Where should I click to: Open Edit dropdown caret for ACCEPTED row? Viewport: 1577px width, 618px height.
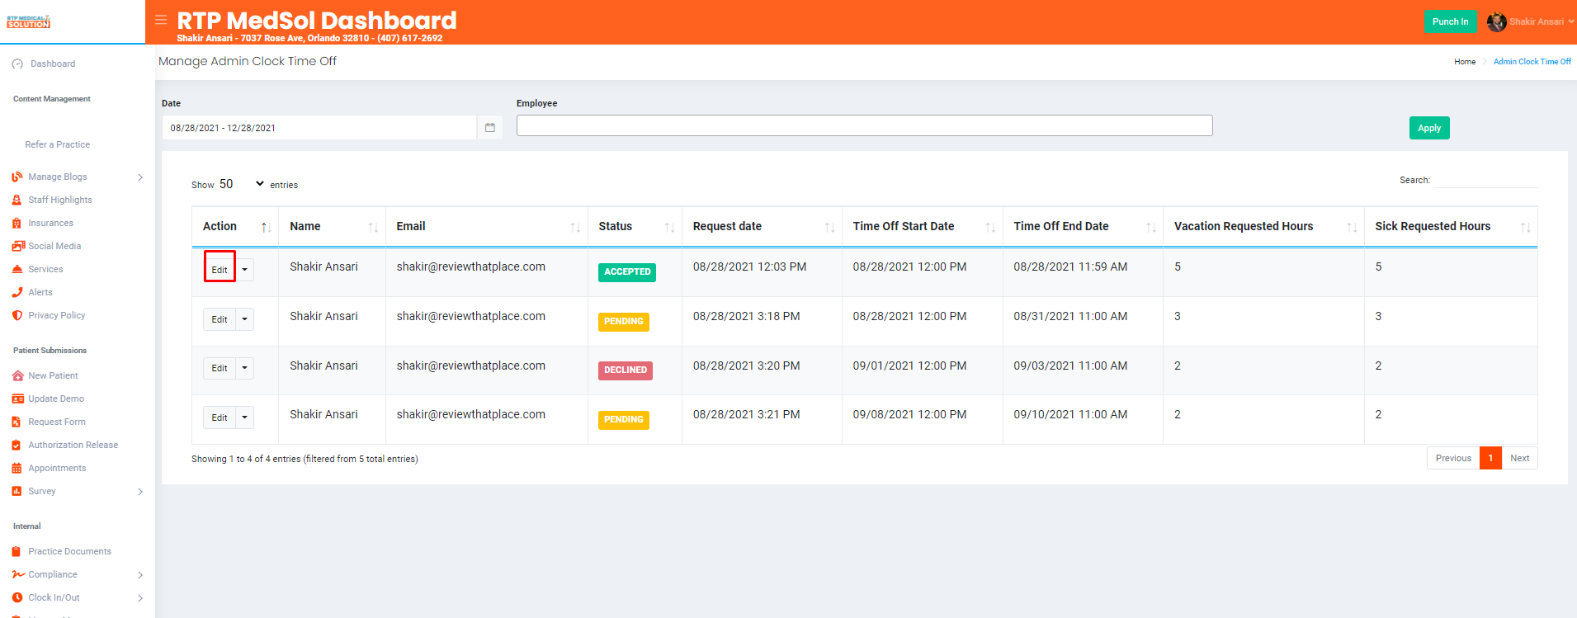[244, 270]
